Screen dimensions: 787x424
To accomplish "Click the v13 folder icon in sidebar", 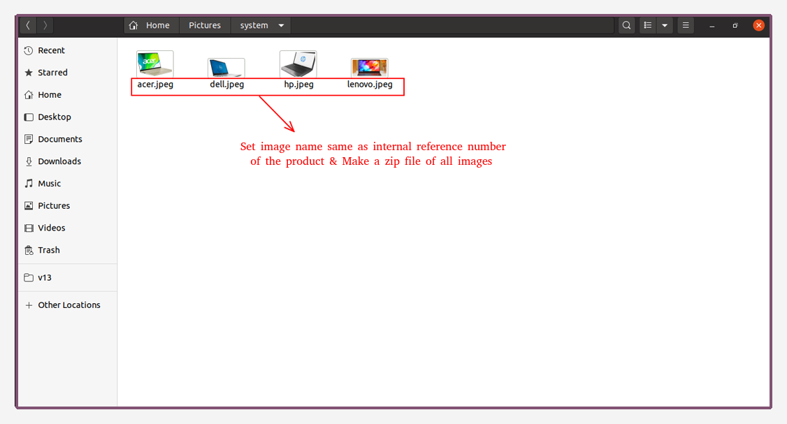I will pyautogui.click(x=29, y=277).
